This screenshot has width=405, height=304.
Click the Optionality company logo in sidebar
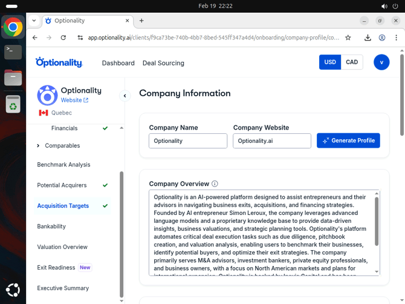point(47,95)
